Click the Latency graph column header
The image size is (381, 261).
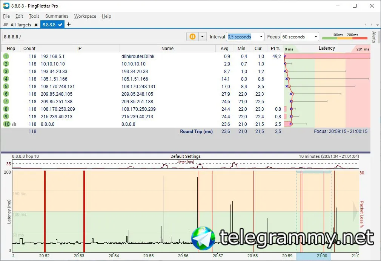(x=327, y=48)
